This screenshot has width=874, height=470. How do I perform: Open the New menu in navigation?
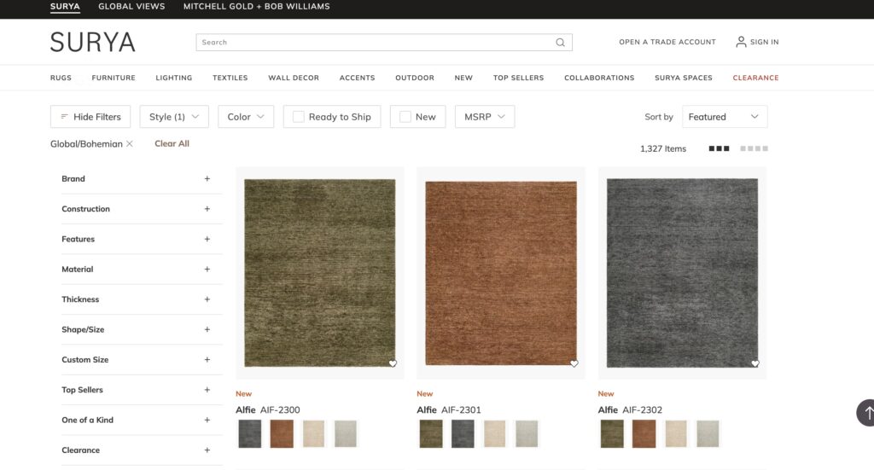tap(463, 78)
